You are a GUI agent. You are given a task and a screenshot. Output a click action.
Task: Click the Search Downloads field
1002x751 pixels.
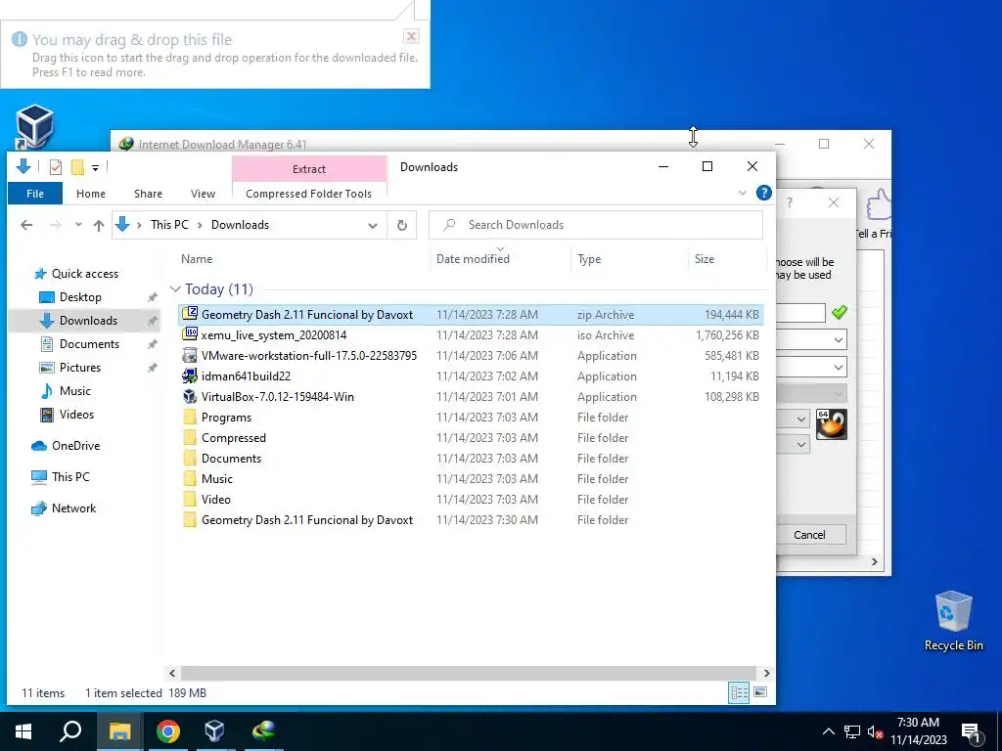coord(596,225)
